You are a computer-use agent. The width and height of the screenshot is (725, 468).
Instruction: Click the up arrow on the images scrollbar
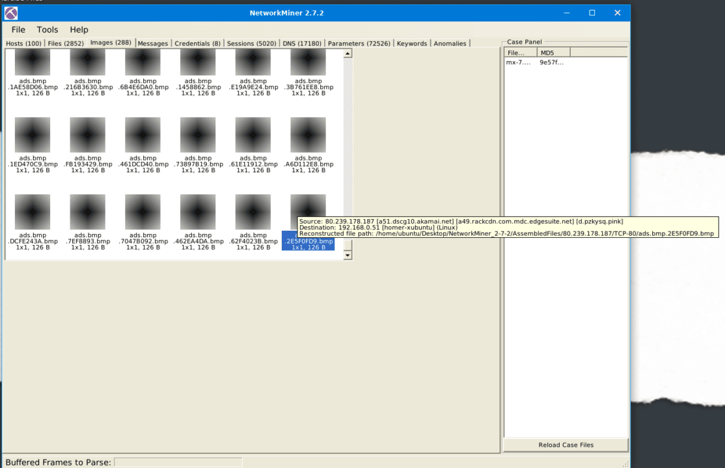348,53
